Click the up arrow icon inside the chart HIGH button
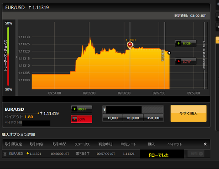 coord(179,44)
